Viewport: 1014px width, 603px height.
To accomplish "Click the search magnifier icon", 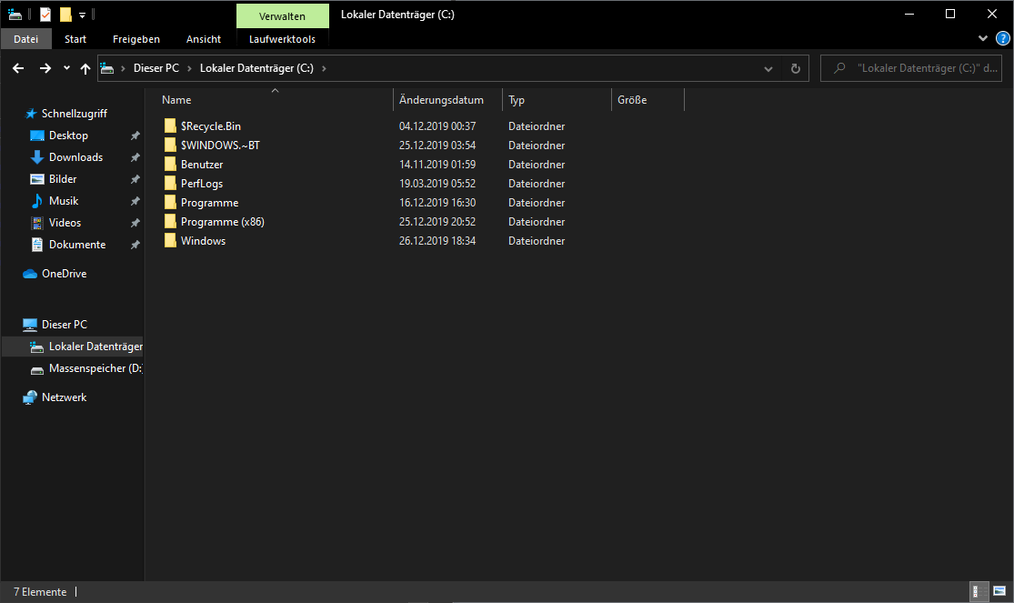I will tap(839, 68).
